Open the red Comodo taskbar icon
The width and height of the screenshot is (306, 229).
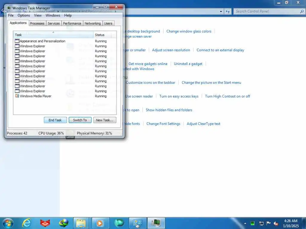click(45, 223)
